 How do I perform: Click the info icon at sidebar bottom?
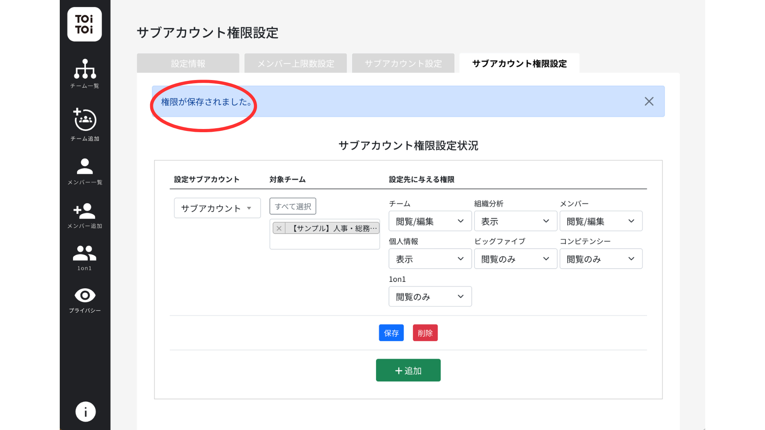pos(85,412)
